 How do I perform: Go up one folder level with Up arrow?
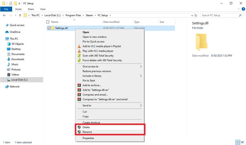click(20, 15)
